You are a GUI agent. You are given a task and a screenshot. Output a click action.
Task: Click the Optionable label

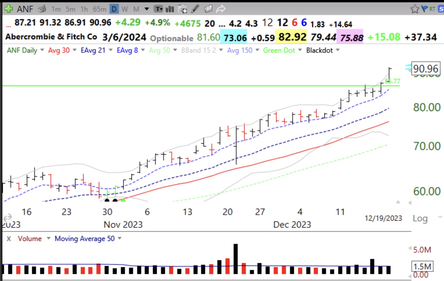pos(171,38)
